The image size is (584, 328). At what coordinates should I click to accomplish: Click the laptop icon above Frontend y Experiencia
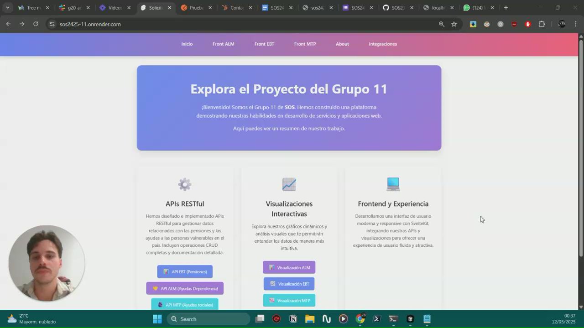coord(393,184)
